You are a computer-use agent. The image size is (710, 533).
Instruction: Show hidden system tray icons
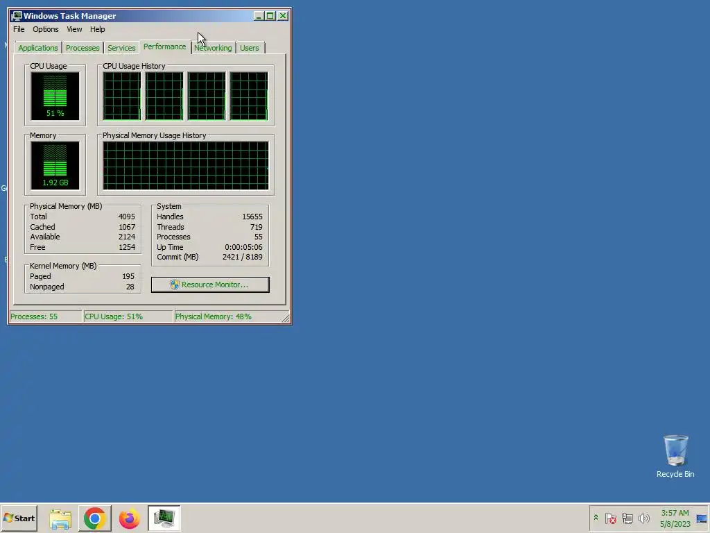(596, 518)
